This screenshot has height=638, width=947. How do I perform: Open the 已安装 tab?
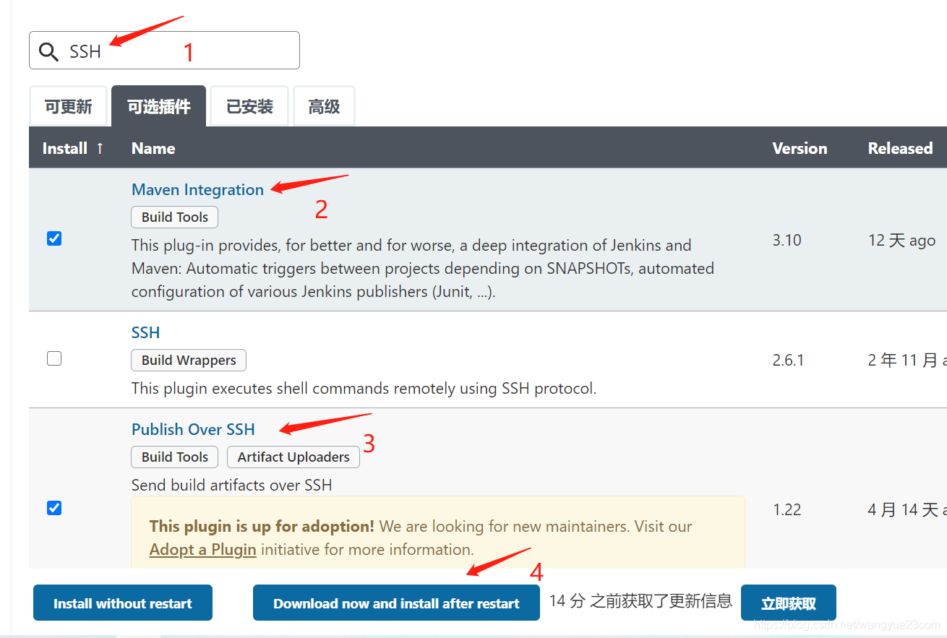(x=249, y=107)
